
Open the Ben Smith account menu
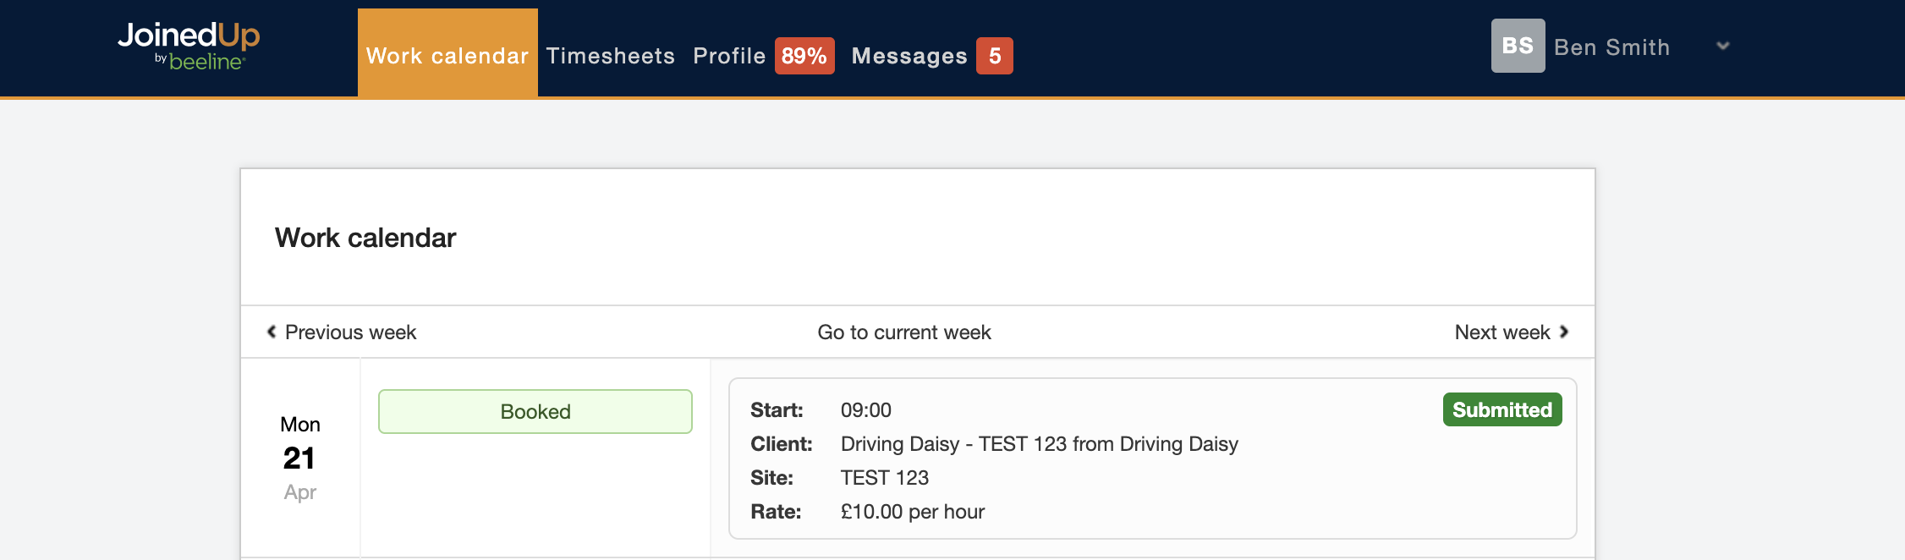(x=1611, y=47)
